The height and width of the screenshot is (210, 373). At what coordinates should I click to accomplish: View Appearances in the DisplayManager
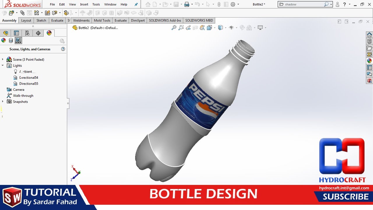point(3,41)
